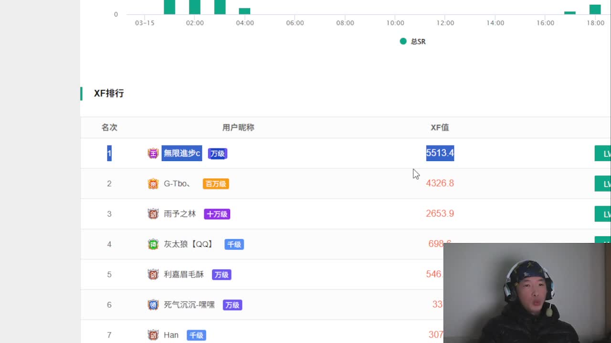Select the 名次 column header
611x343 pixels.
[x=109, y=127]
